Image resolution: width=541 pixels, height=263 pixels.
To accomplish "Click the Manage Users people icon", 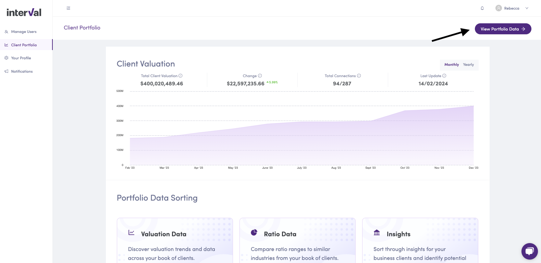I will (x=6, y=32).
